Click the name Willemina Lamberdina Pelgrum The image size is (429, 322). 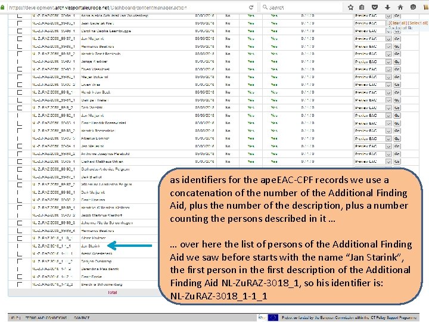coord(107,184)
